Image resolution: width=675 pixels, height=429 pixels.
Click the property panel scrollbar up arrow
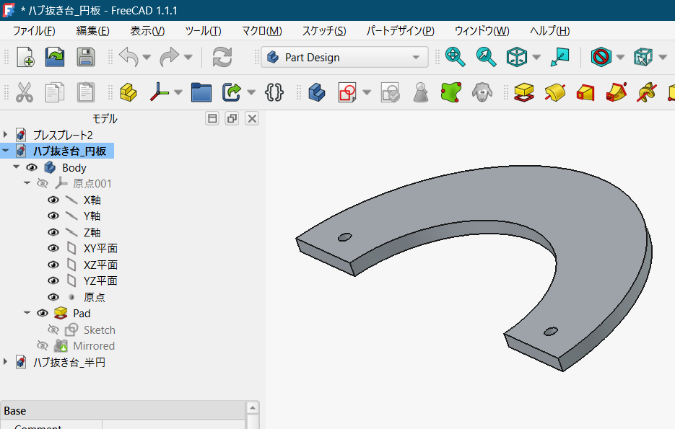pos(253,407)
